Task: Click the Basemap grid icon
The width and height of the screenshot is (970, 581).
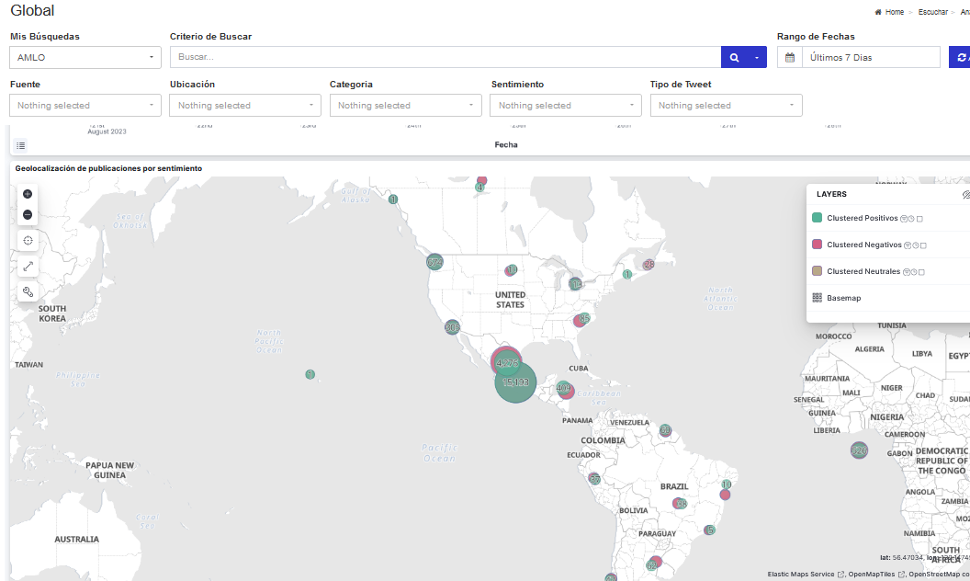Action: point(818,298)
